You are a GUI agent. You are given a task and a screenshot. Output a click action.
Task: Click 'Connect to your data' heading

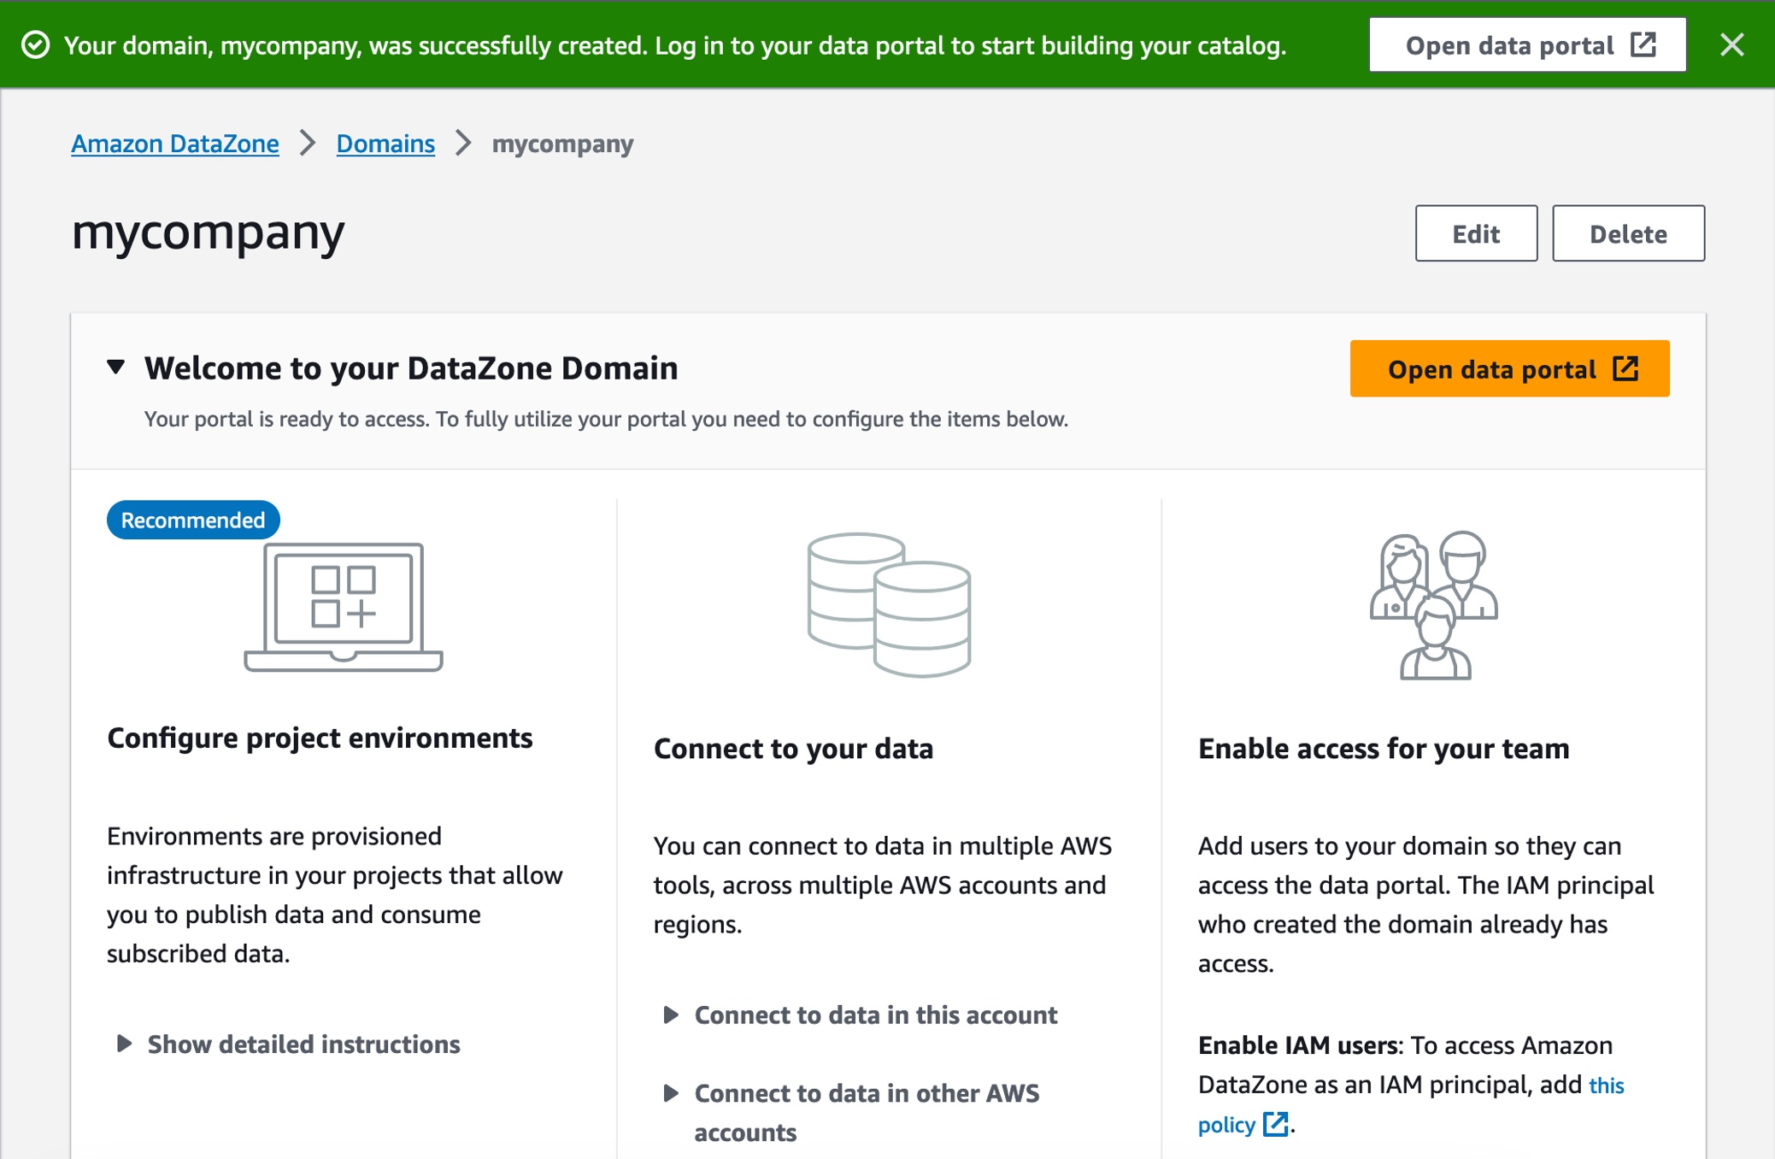793,748
